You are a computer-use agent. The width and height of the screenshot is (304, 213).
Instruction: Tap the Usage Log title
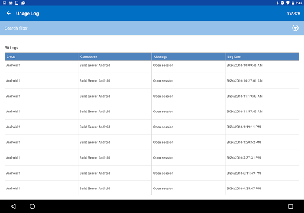click(27, 14)
